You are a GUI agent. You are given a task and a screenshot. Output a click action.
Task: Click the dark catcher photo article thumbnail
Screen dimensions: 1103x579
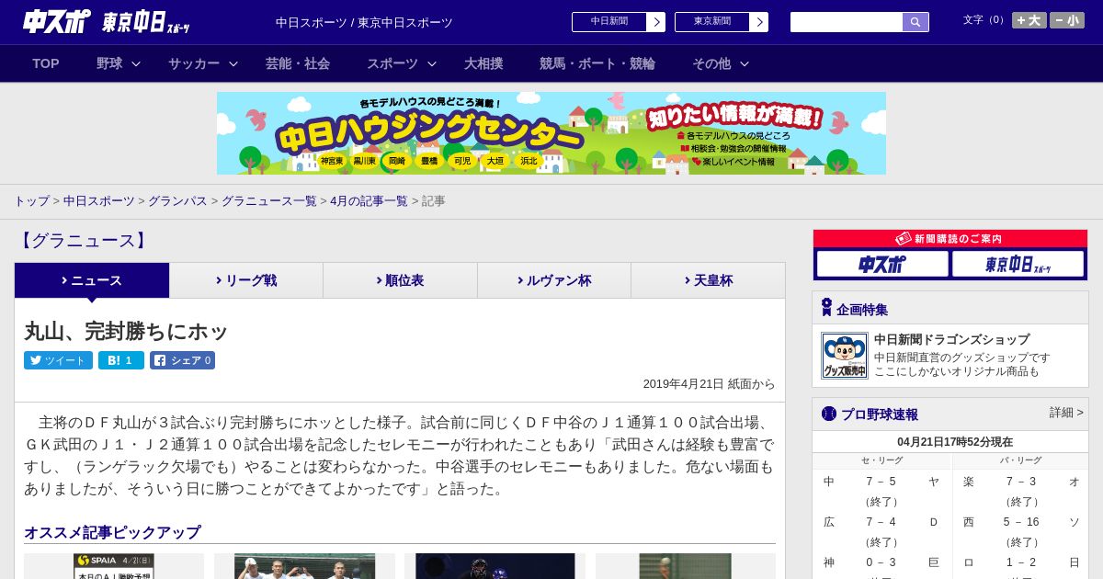(x=495, y=566)
